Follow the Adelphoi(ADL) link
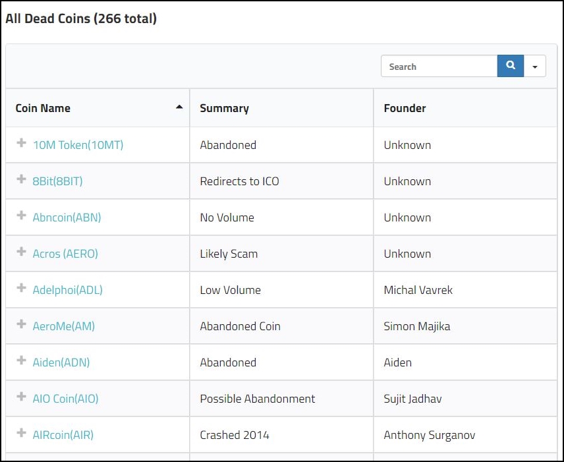 point(67,290)
